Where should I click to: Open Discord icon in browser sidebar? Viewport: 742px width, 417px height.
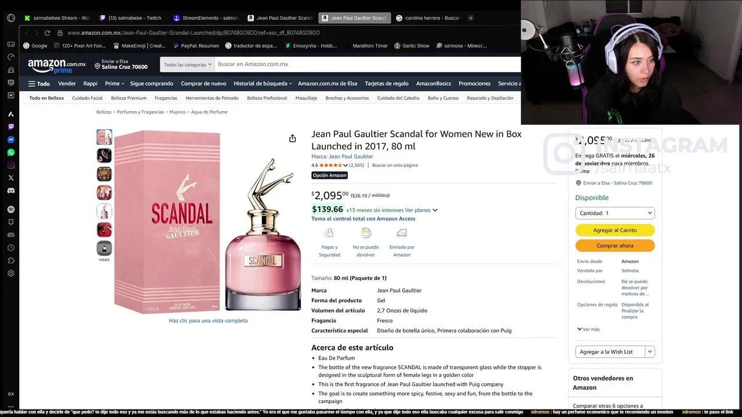(x=11, y=191)
